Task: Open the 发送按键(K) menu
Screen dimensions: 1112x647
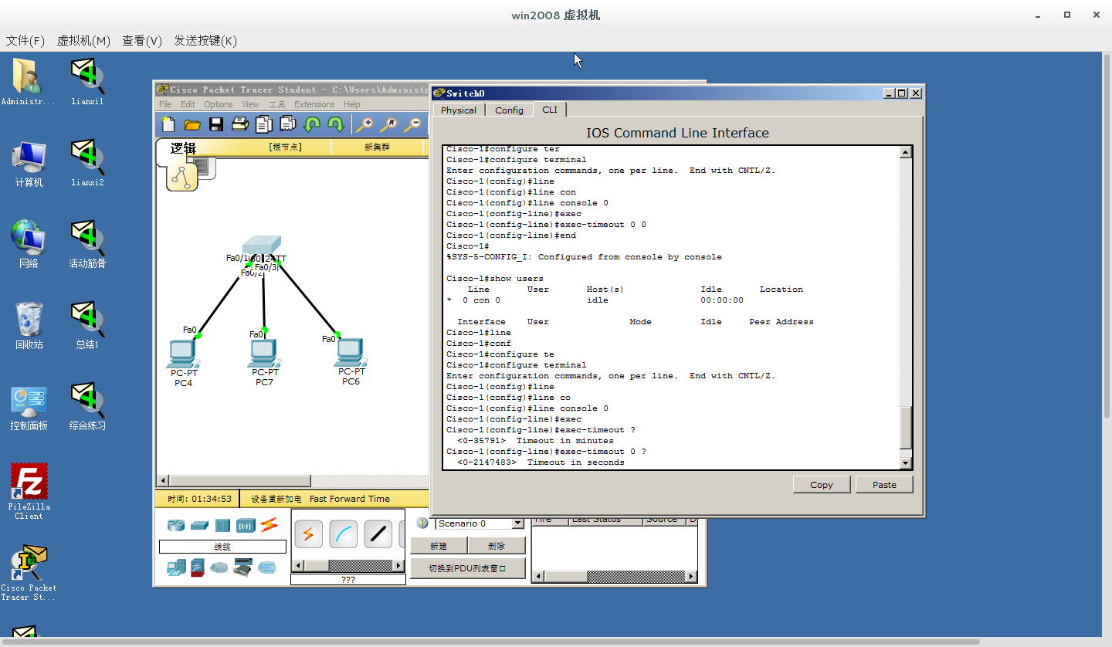Action: [x=205, y=40]
